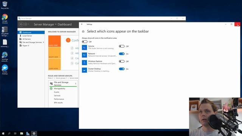
Task: Click the LEARN MORE tile
Action: 54,65
